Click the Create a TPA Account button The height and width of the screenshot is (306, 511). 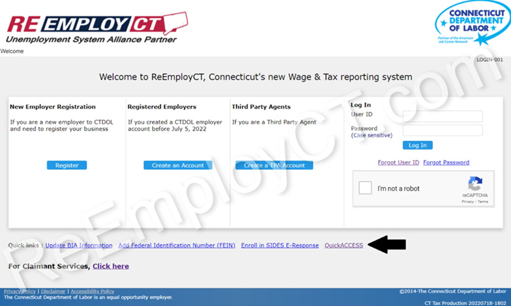(x=274, y=165)
